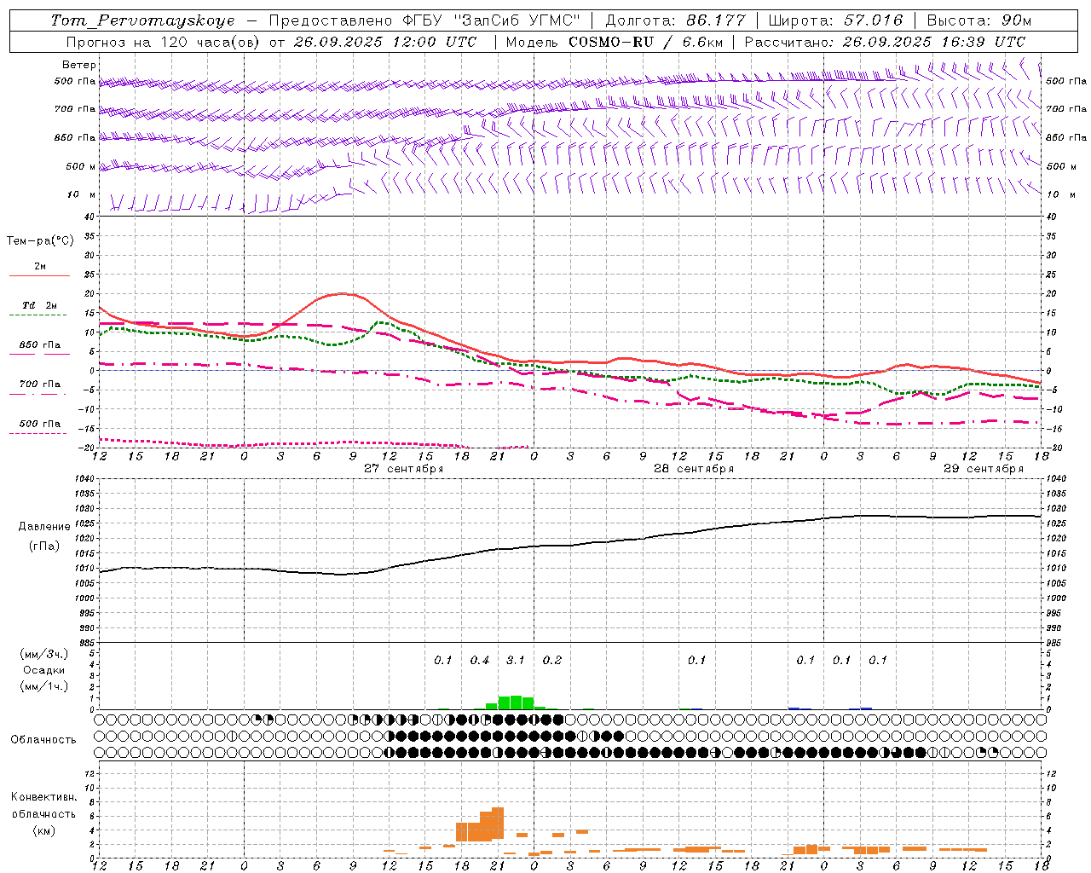Click the Tom_Pervomayskoye station title
Viewport: 1091px width, 873px height.
click(142, 20)
